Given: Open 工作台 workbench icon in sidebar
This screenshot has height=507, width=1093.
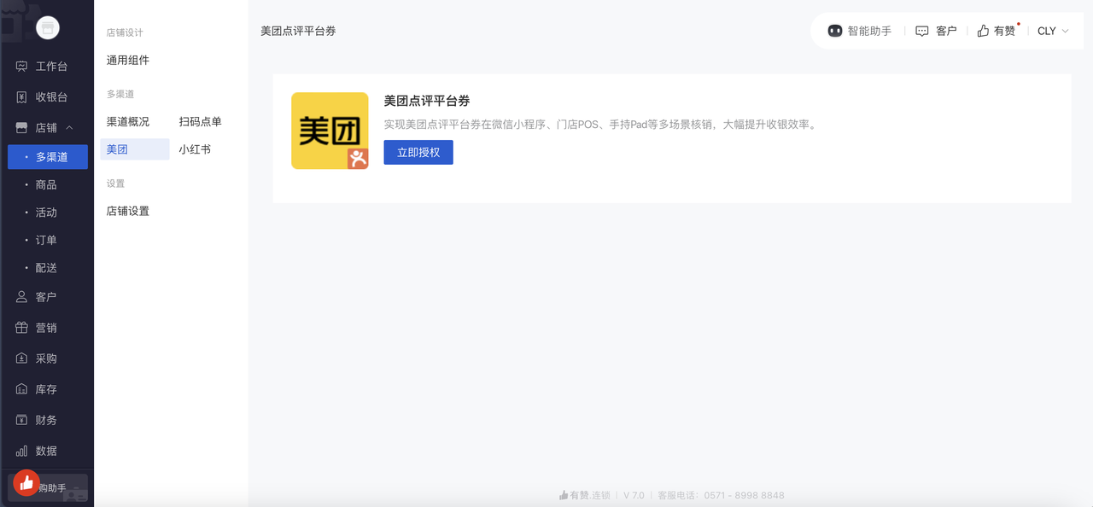Looking at the screenshot, I should (21, 67).
